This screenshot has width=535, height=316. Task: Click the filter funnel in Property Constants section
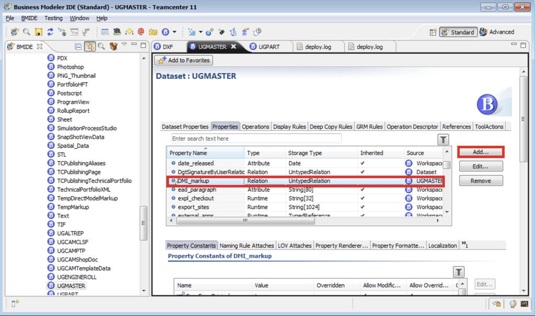459,272
